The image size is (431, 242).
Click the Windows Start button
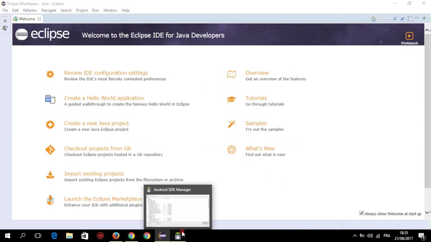click(7, 236)
